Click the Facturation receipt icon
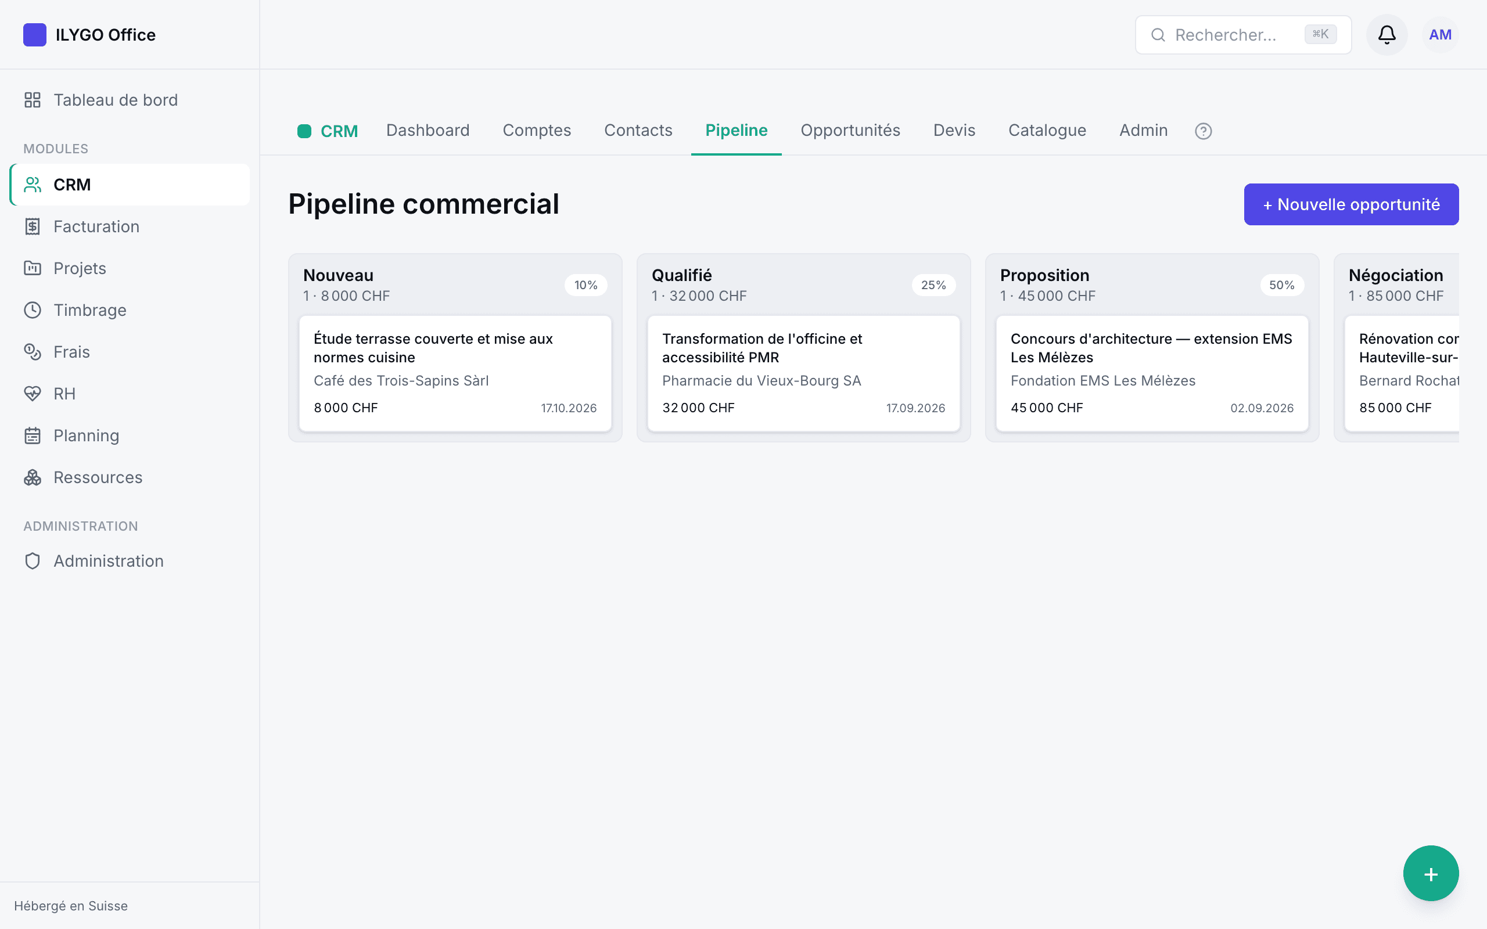Viewport: 1487px width, 929px height. [x=33, y=226]
